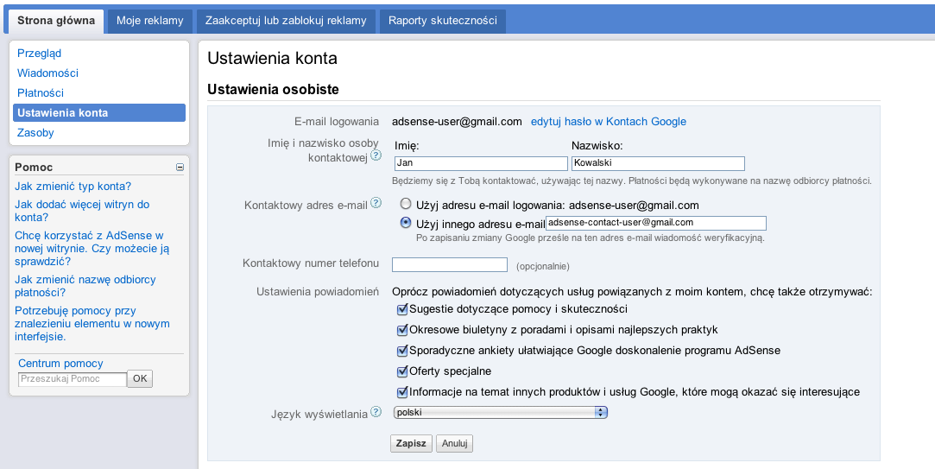Uncheck 'Sugestie dotyczące pomocy i skuteczności'

pyautogui.click(x=402, y=309)
